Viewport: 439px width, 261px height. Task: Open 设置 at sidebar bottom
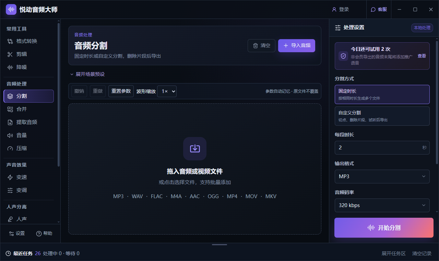pos(17,234)
